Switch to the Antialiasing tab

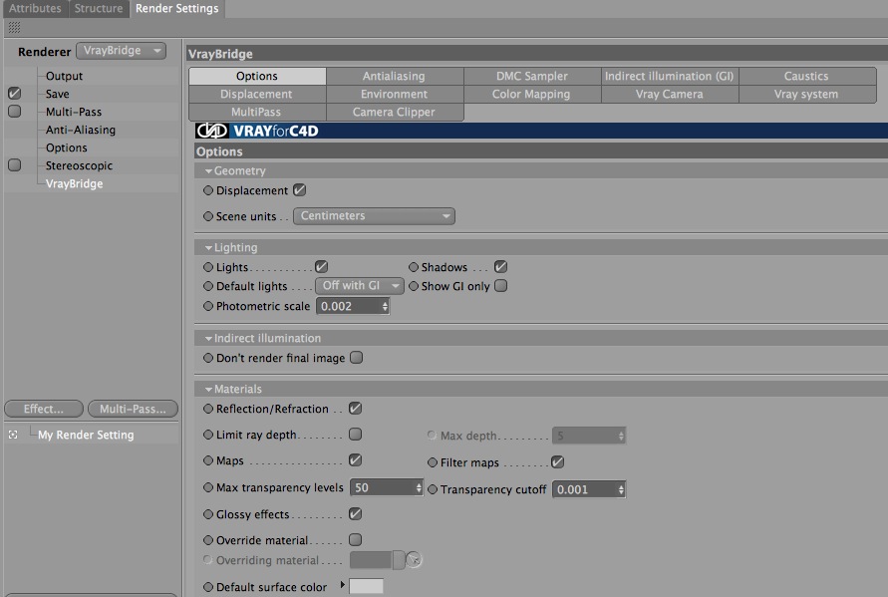[394, 76]
